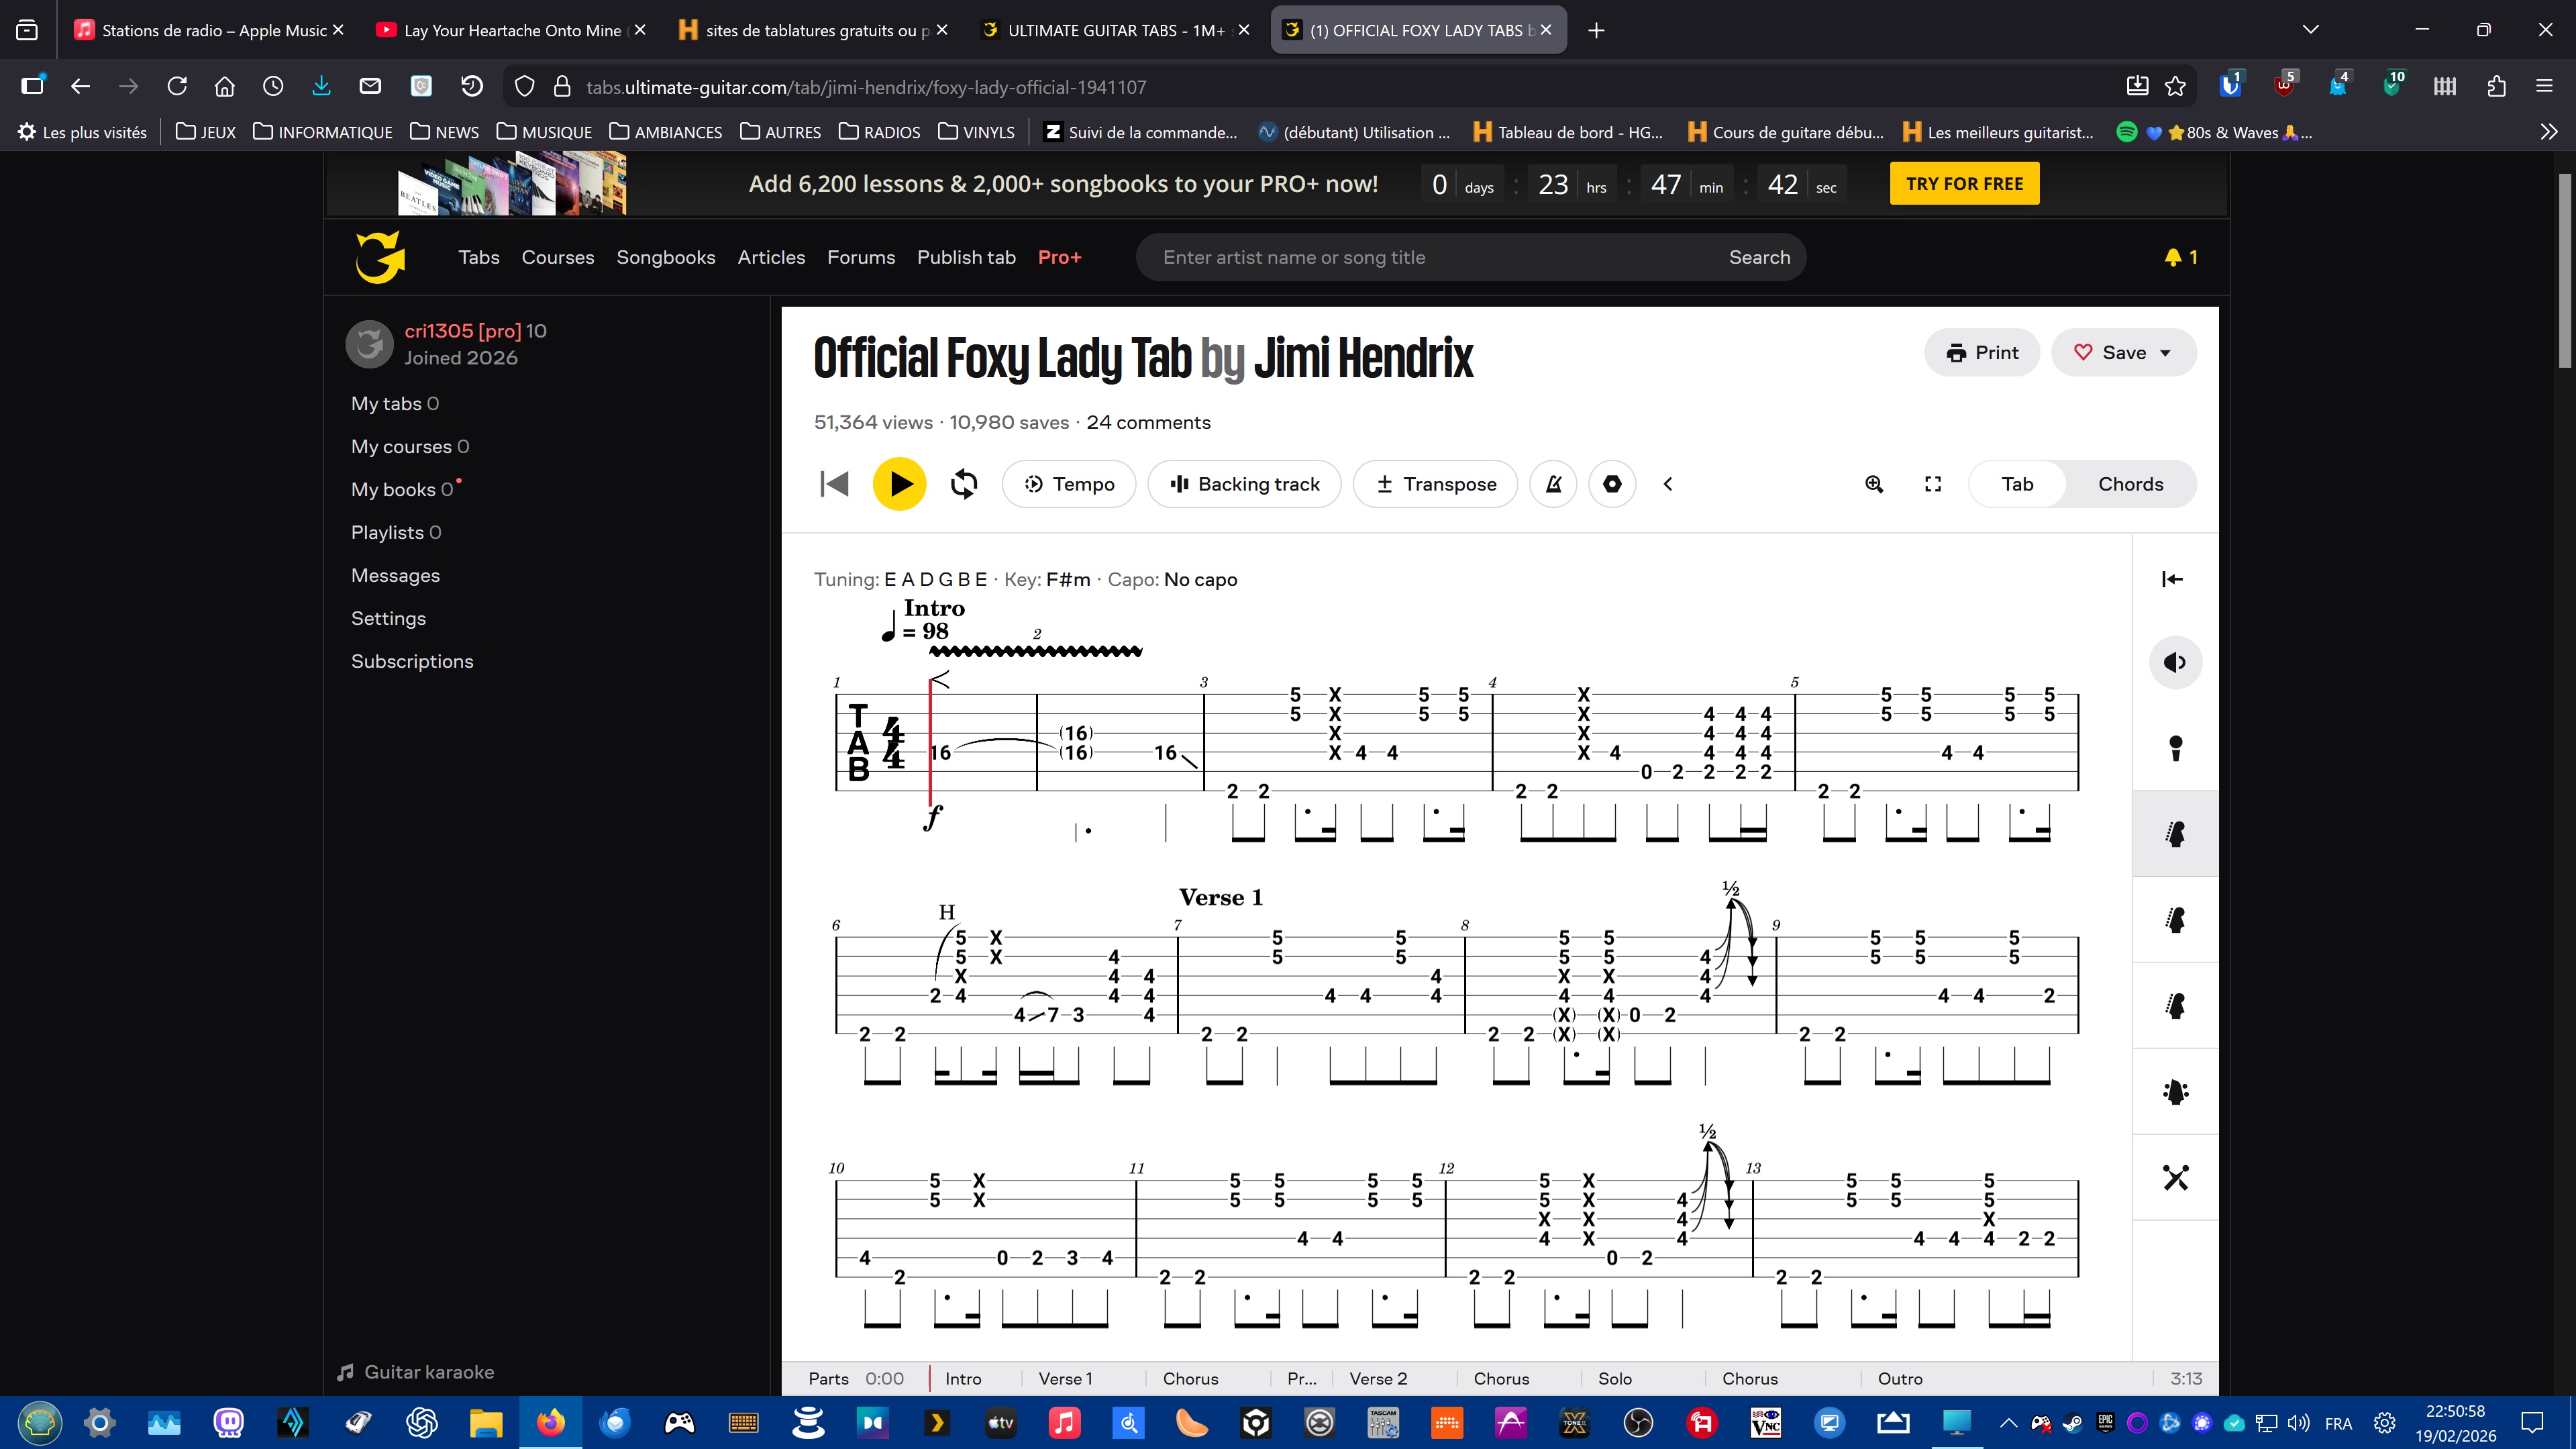Screen dimensions: 2576x1449
Task: Toggle loop playback icon
Action: pos(963,484)
